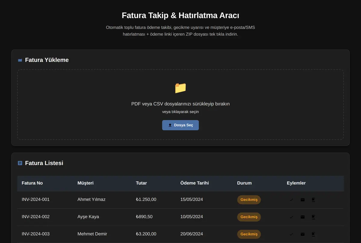
Task: Click the 'PDF veya CSV dosyalarınızı sürükleyip bırakın' text
Action: tap(180, 104)
